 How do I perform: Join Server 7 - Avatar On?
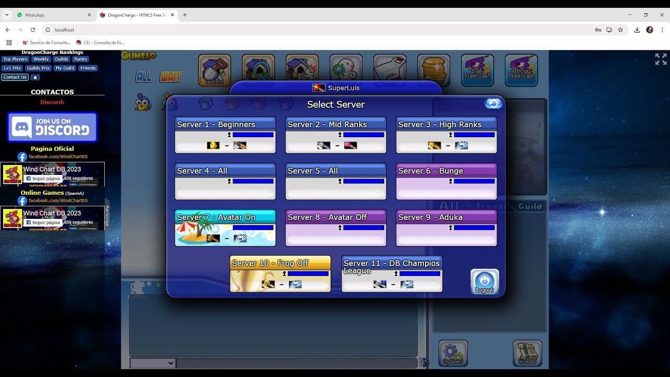coord(225,228)
